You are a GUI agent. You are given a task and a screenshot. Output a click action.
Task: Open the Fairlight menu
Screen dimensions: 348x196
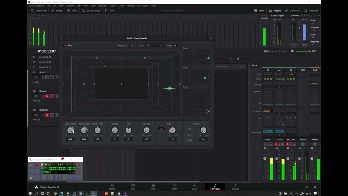pos(130,5)
